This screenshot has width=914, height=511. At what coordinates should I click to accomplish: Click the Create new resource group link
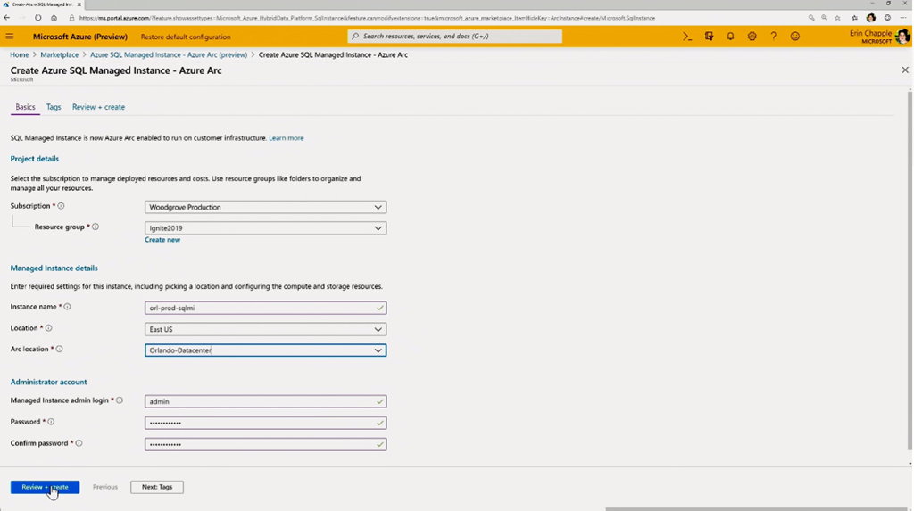click(x=162, y=240)
